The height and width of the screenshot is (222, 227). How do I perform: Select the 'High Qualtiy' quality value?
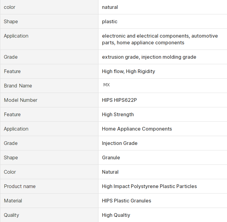coord(116,215)
